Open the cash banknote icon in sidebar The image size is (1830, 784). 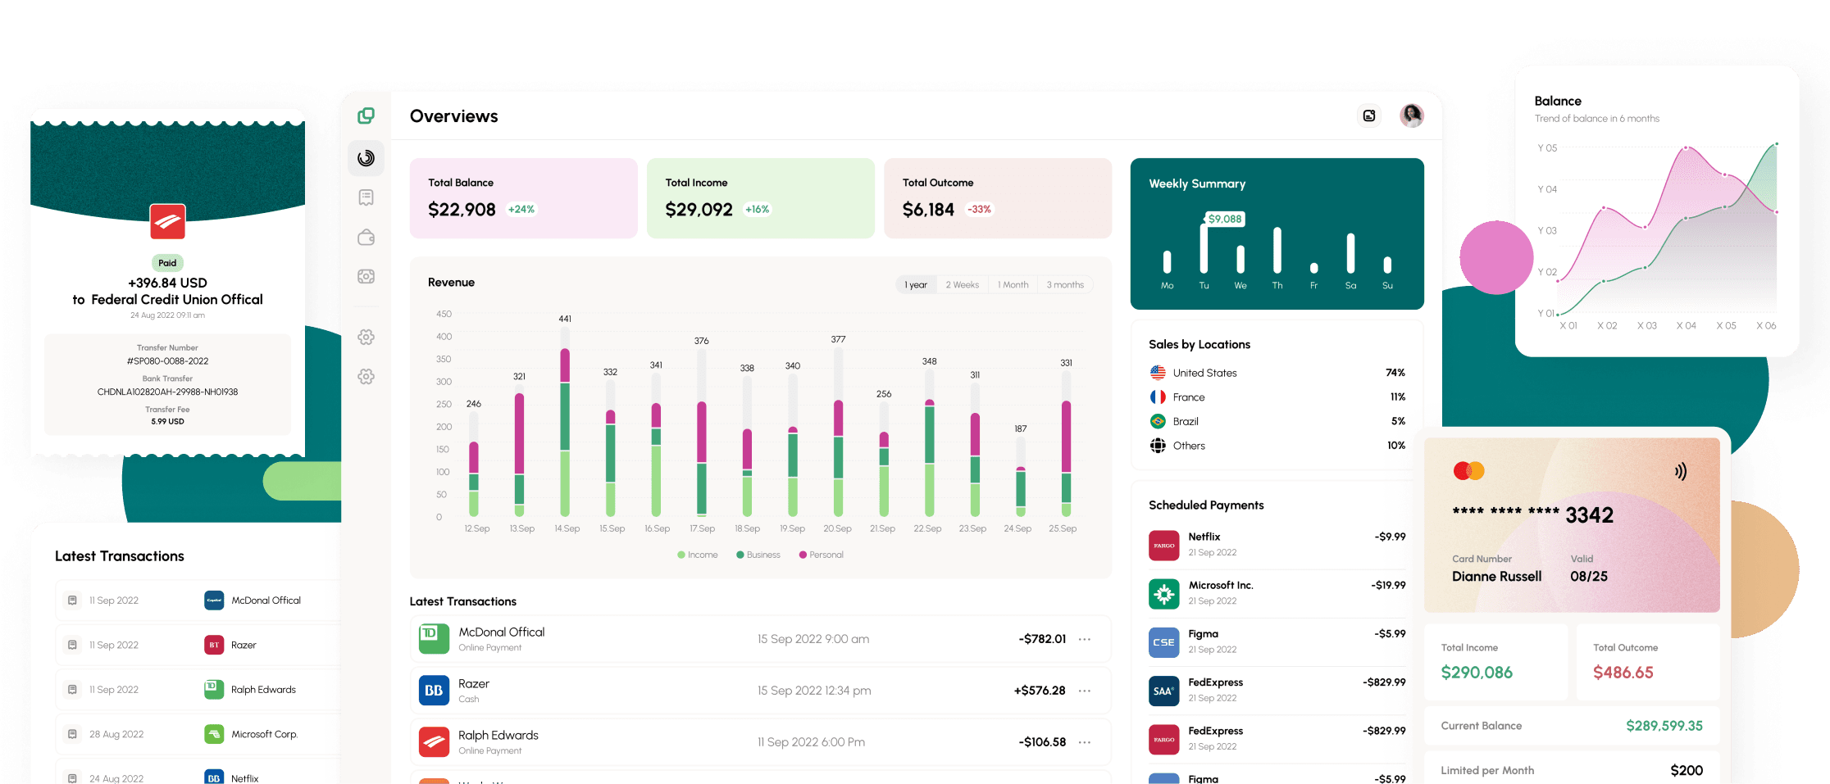366,277
